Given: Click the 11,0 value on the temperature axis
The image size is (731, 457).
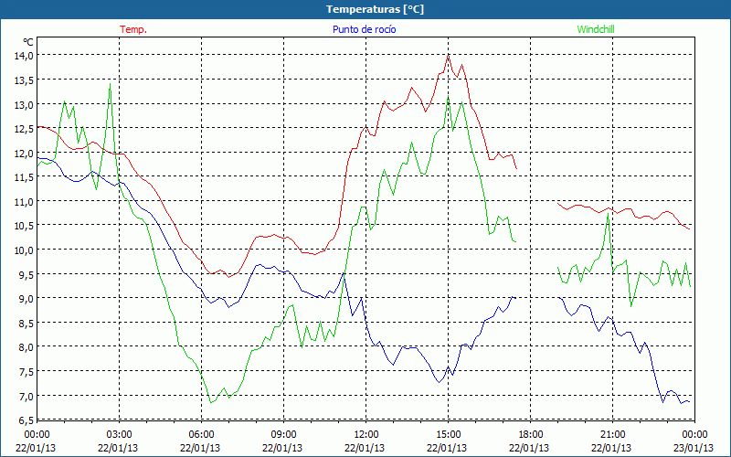Looking at the screenshot, I should [25, 201].
